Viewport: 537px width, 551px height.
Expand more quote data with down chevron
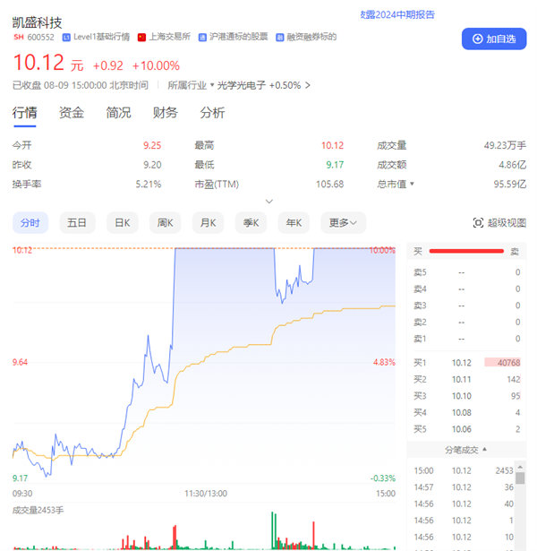pos(268,202)
